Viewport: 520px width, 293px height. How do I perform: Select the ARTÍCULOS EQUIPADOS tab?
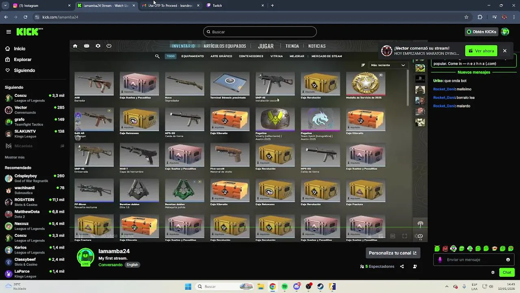pyautogui.click(x=225, y=46)
